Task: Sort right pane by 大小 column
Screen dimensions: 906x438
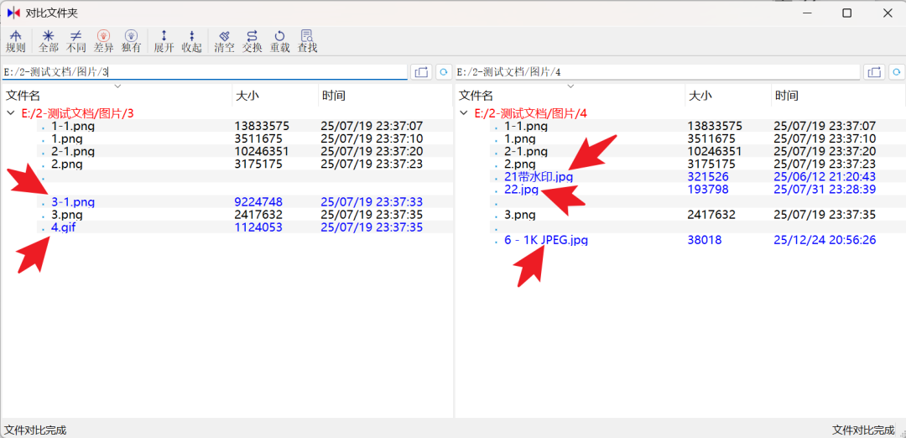Action: 729,96
